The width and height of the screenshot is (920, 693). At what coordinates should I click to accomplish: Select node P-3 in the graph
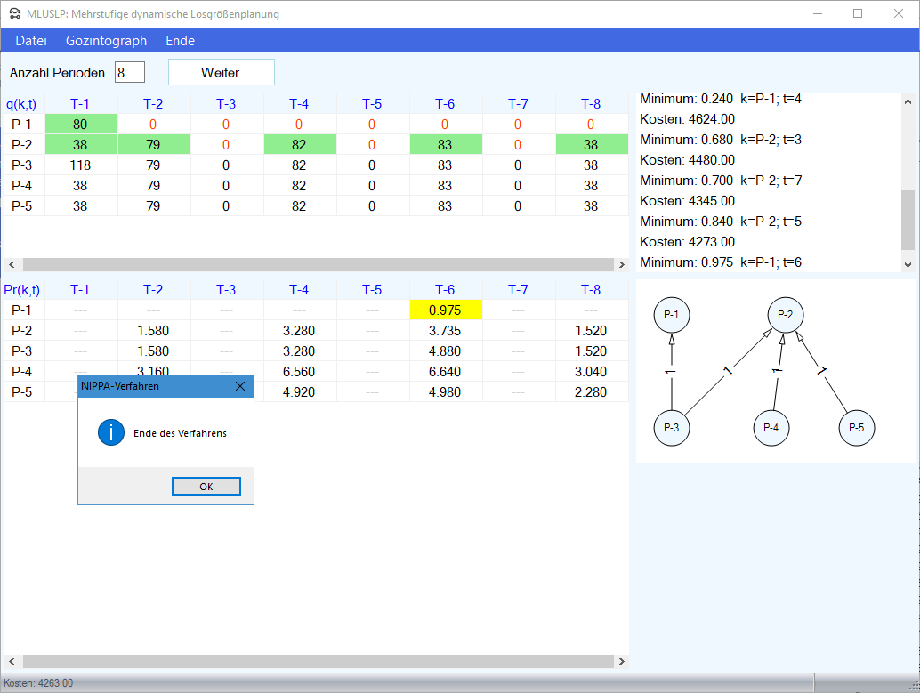point(671,428)
